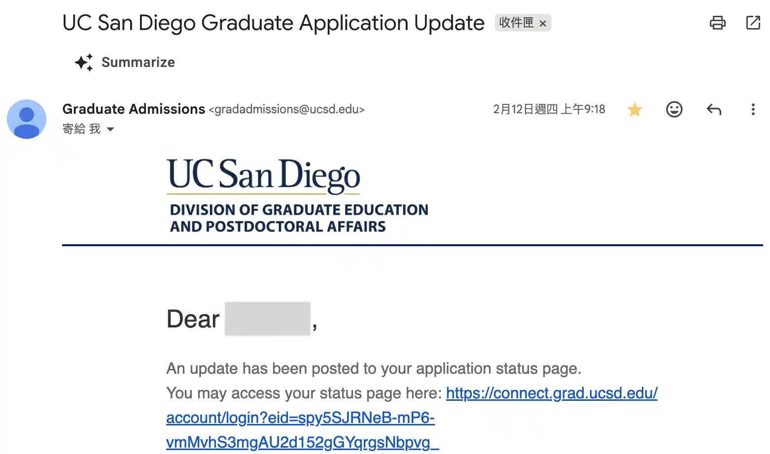Screen dimensions: 770x454
Task: Unstar this message using the yellow star
Action: point(634,109)
